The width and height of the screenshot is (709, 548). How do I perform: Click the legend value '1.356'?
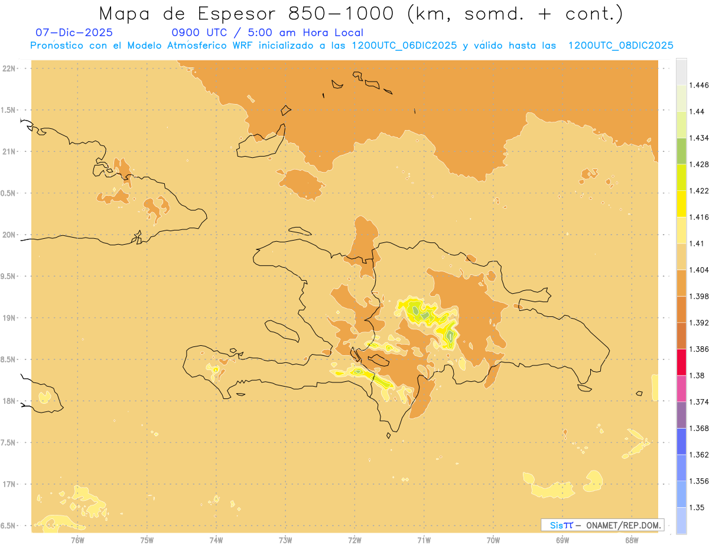click(x=699, y=481)
